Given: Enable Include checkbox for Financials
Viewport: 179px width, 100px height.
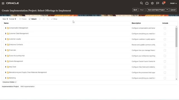Looking at the screenshot, I should pyautogui.click(x=165, y=50).
